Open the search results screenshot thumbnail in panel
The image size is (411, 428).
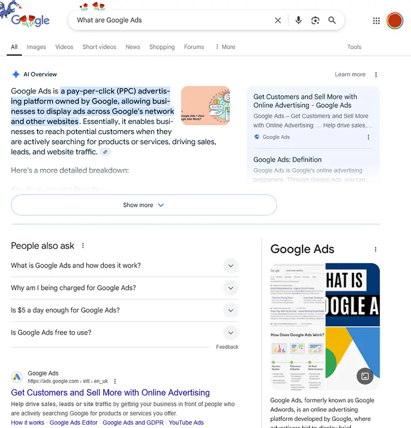(x=297, y=295)
